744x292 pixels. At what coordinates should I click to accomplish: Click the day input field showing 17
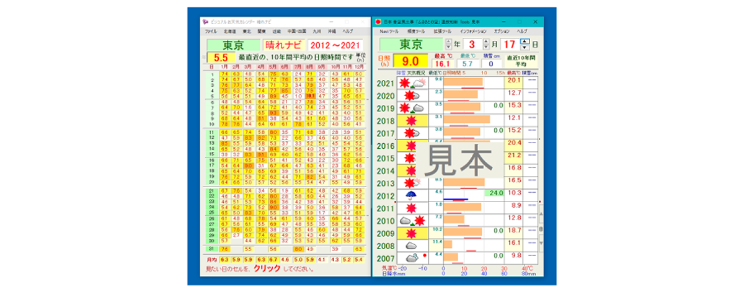(x=510, y=45)
